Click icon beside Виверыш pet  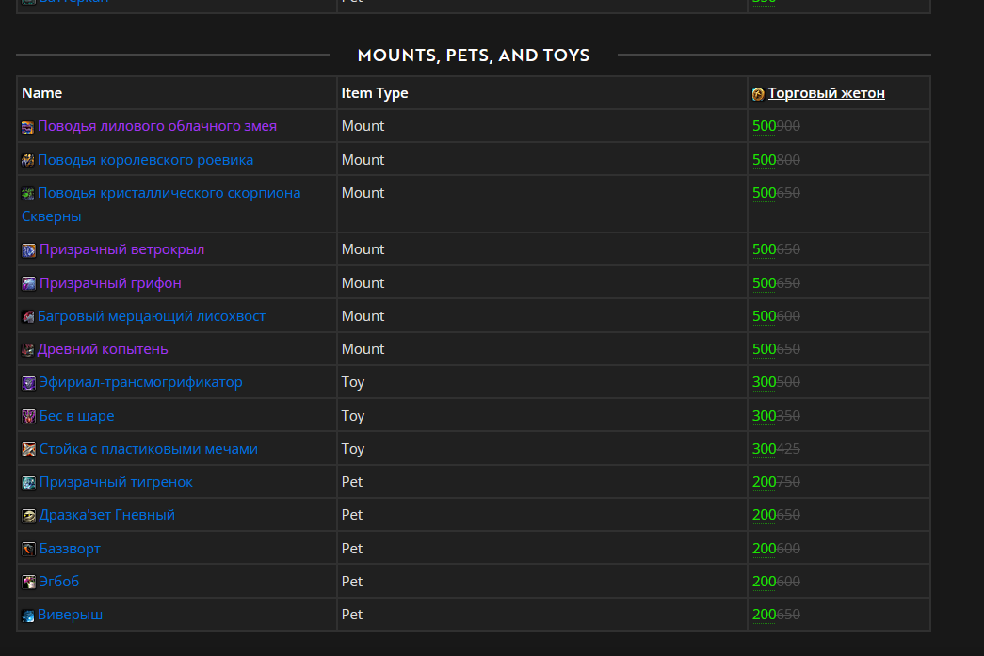click(x=28, y=616)
